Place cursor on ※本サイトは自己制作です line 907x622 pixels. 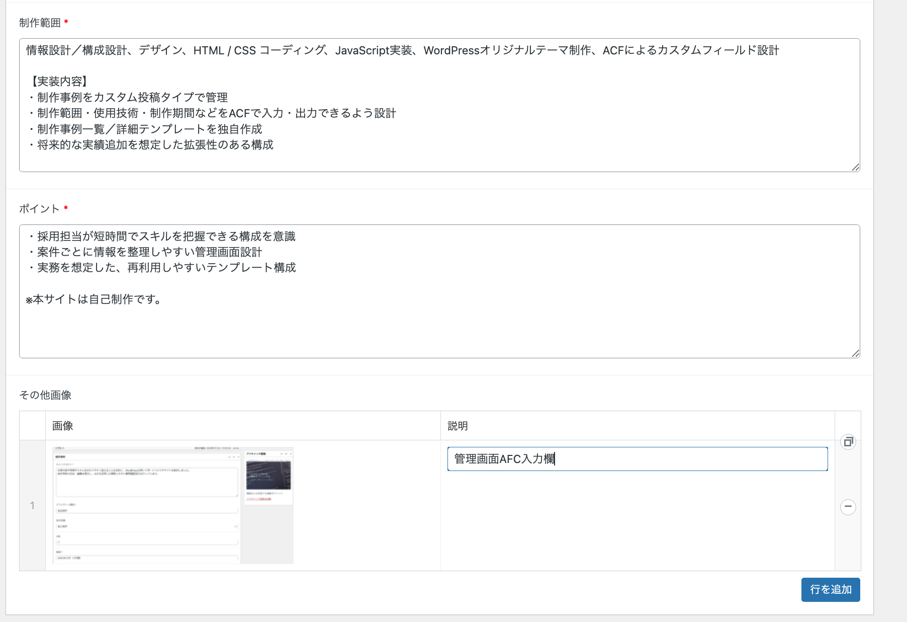[x=96, y=299]
